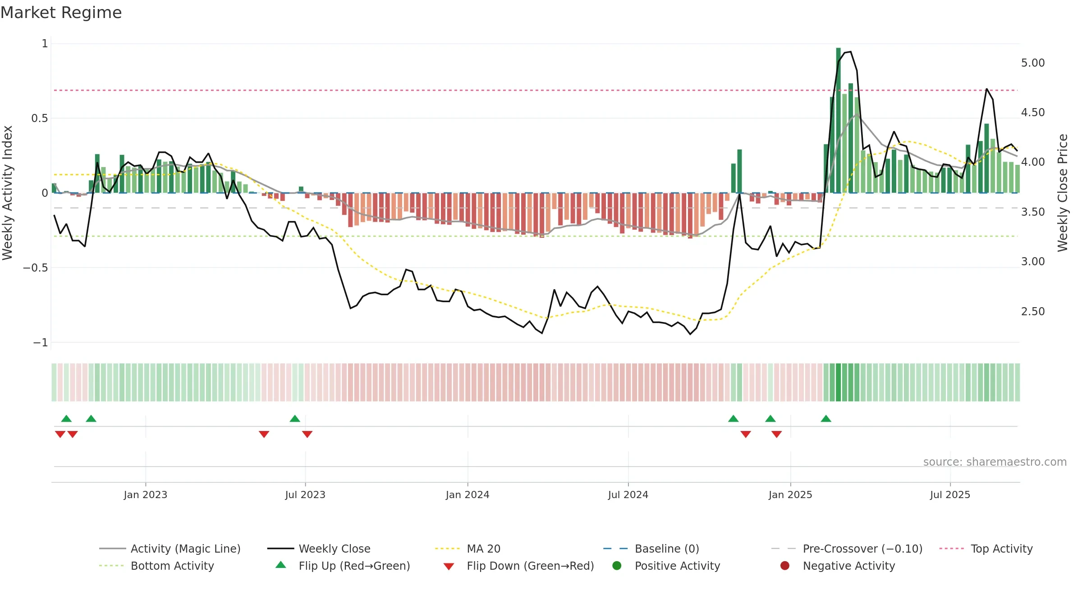Click the Jul 2023 x-axis label
Viewport: 1082px width, 608px height.
(305, 495)
